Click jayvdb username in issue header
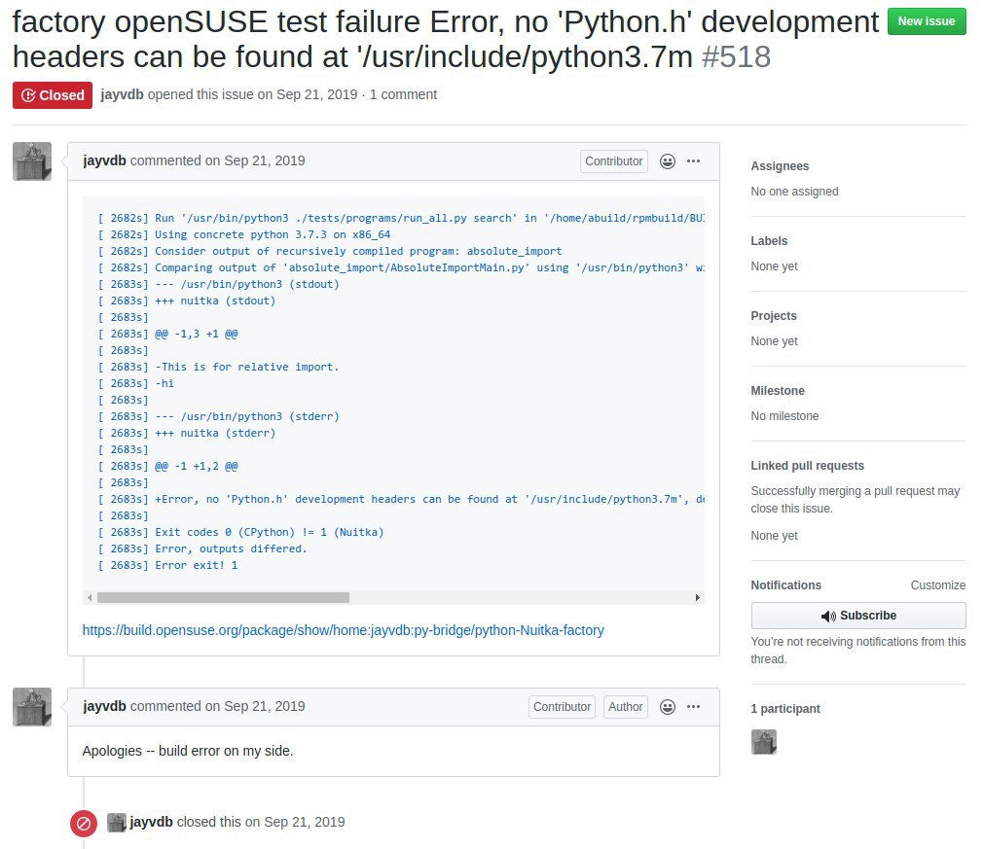The height and width of the screenshot is (849, 983). click(x=122, y=94)
